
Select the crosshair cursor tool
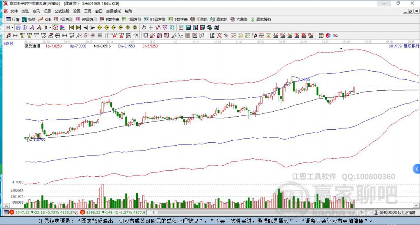[151, 27]
